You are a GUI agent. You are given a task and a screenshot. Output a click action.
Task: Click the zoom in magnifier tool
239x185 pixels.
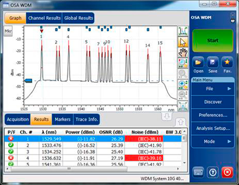[x=183, y=85]
